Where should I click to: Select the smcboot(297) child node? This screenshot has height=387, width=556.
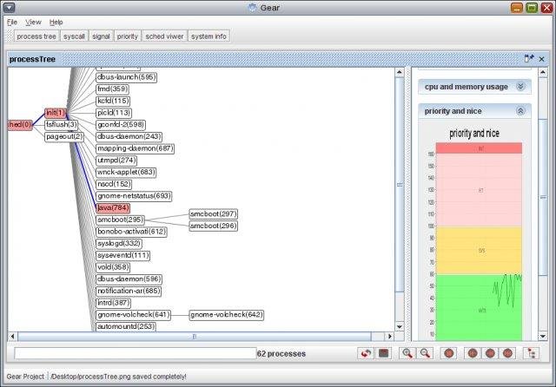point(214,214)
